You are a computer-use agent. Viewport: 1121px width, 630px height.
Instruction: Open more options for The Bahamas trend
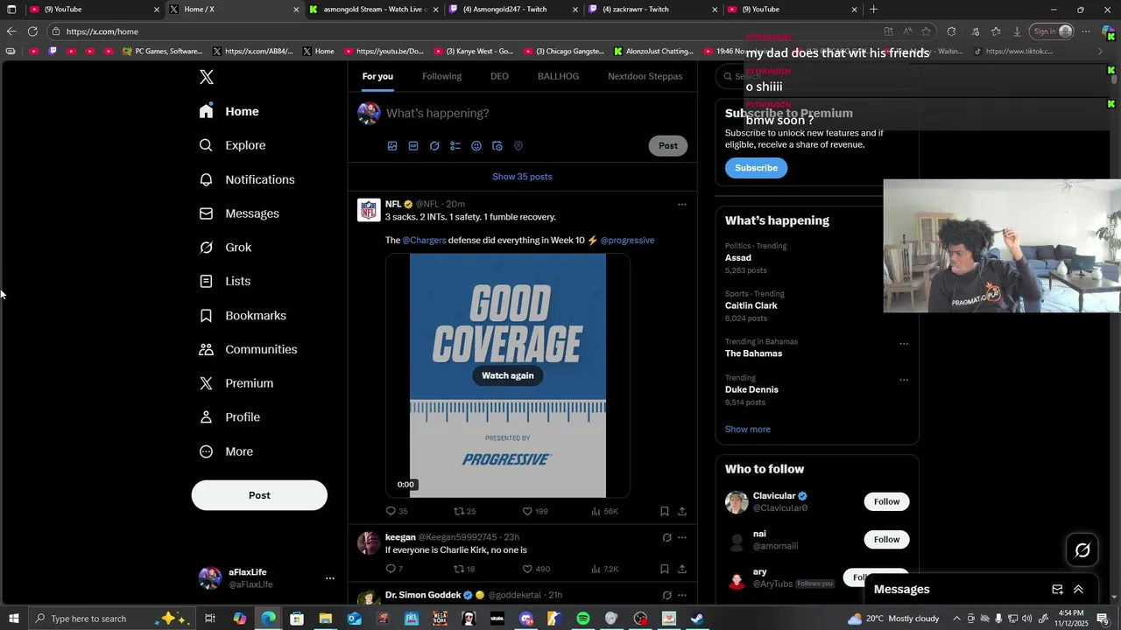pyautogui.click(x=904, y=344)
